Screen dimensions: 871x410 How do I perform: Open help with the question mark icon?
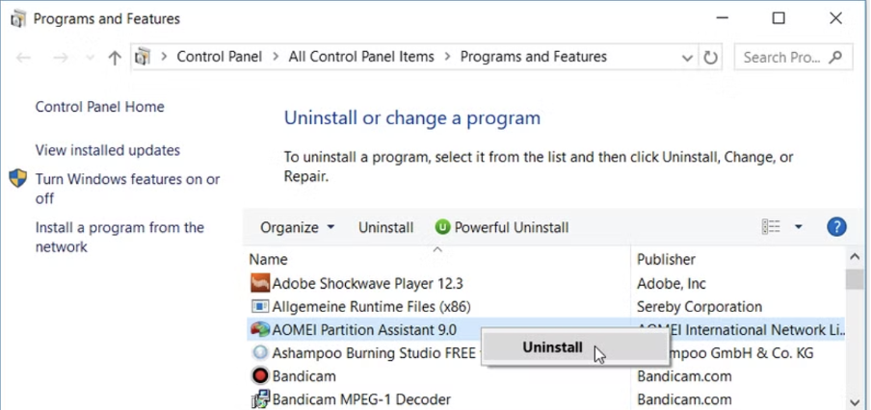pos(836,227)
